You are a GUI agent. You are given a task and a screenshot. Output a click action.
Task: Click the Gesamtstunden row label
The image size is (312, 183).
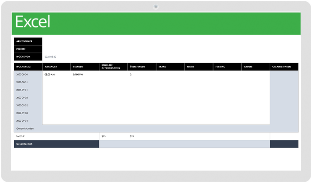(x=25, y=129)
